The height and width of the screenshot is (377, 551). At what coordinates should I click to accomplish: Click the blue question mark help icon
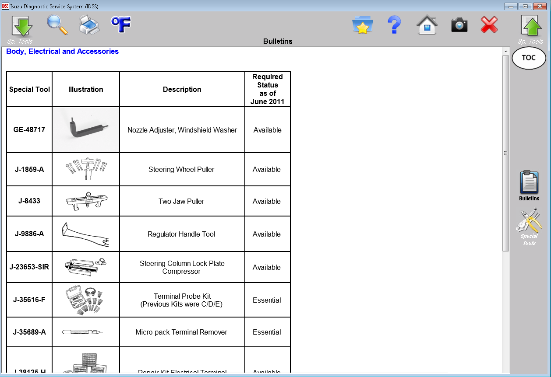[395, 25]
